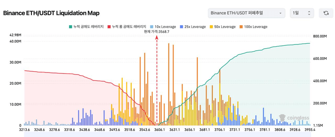Click the 3706.1 price axis label
Image resolution: width=335 pixels, height=137 pixels.
click(220, 129)
